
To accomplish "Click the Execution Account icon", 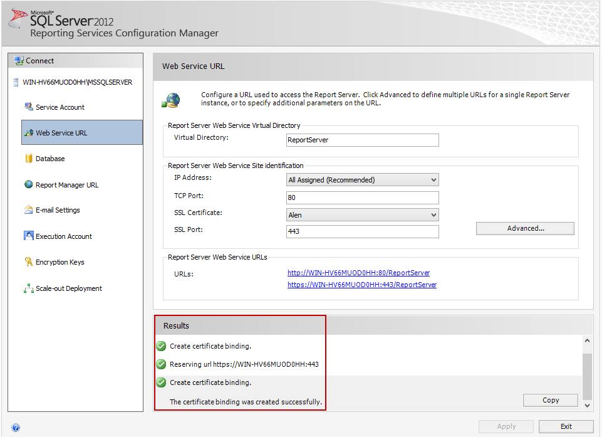I will (x=29, y=236).
